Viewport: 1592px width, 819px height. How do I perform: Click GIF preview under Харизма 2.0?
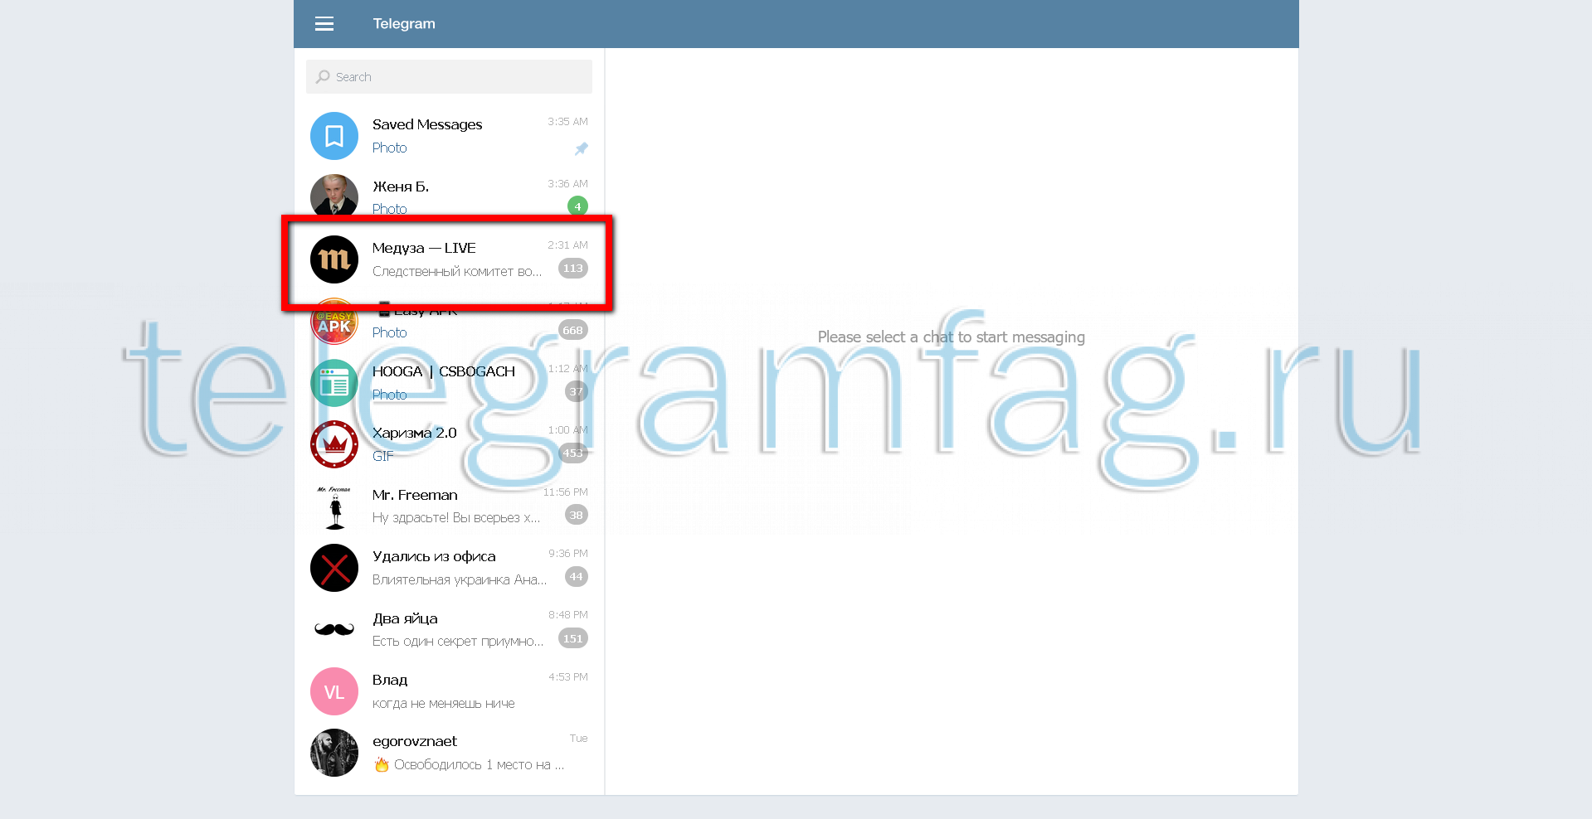[383, 456]
